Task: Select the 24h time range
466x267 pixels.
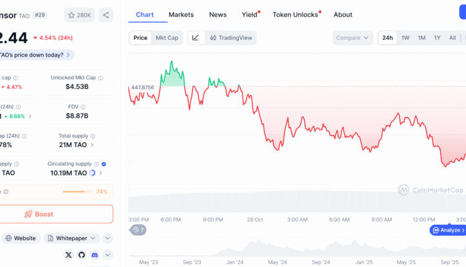Action: click(x=388, y=38)
